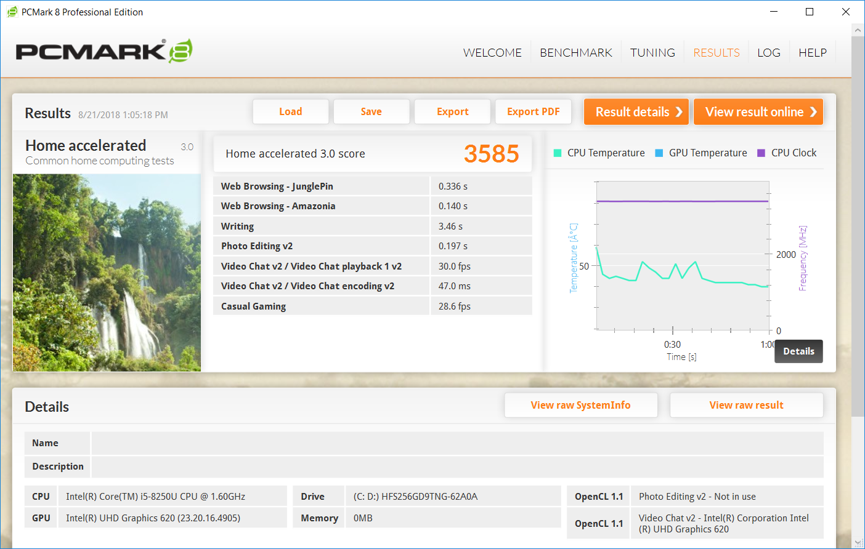The height and width of the screenshot is (549, 865).
Task: Switch to the Benchmark tab
Action: 576,53
